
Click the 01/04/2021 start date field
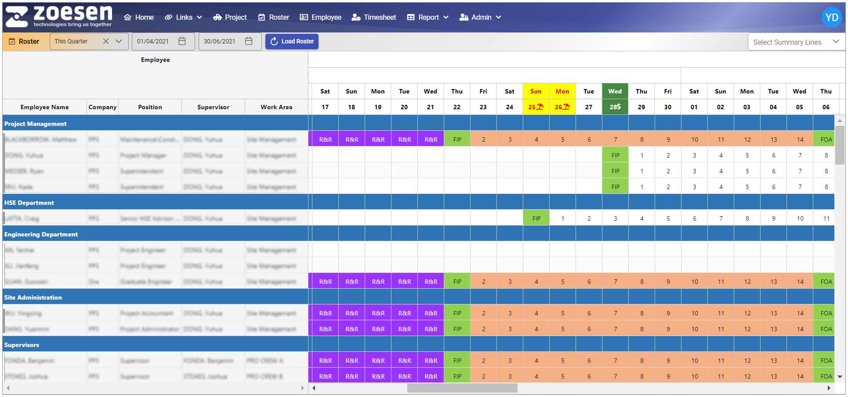click(x=153, y=41)
